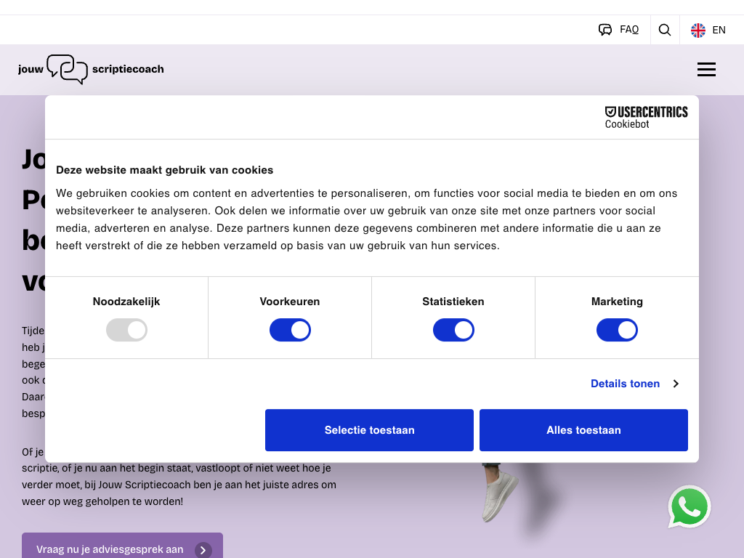Click the Usercentrics Cookiebot logo

pos(646,117)
